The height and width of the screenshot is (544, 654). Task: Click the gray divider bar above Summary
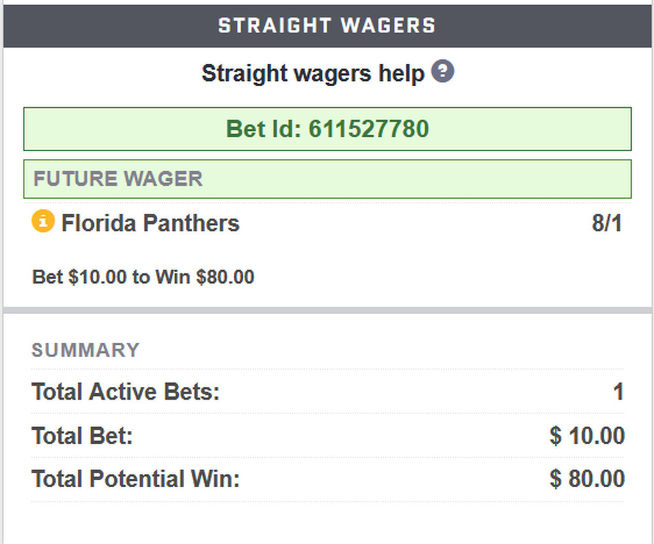[327, 311]
